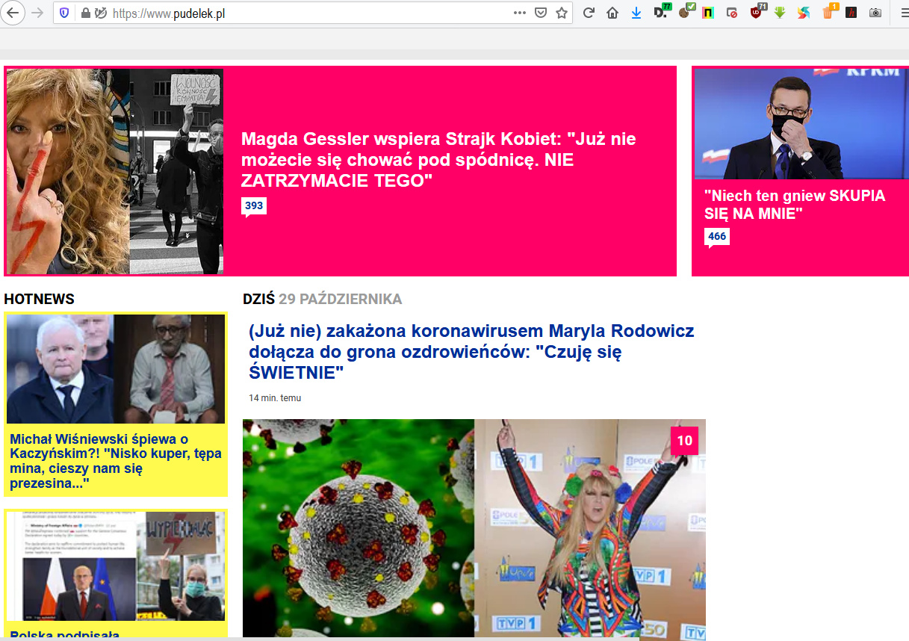The height and width of the screenshot is (641, 909).
Task: Click the cookie extension icon with checkmark
Action: (x=685, y=13)
